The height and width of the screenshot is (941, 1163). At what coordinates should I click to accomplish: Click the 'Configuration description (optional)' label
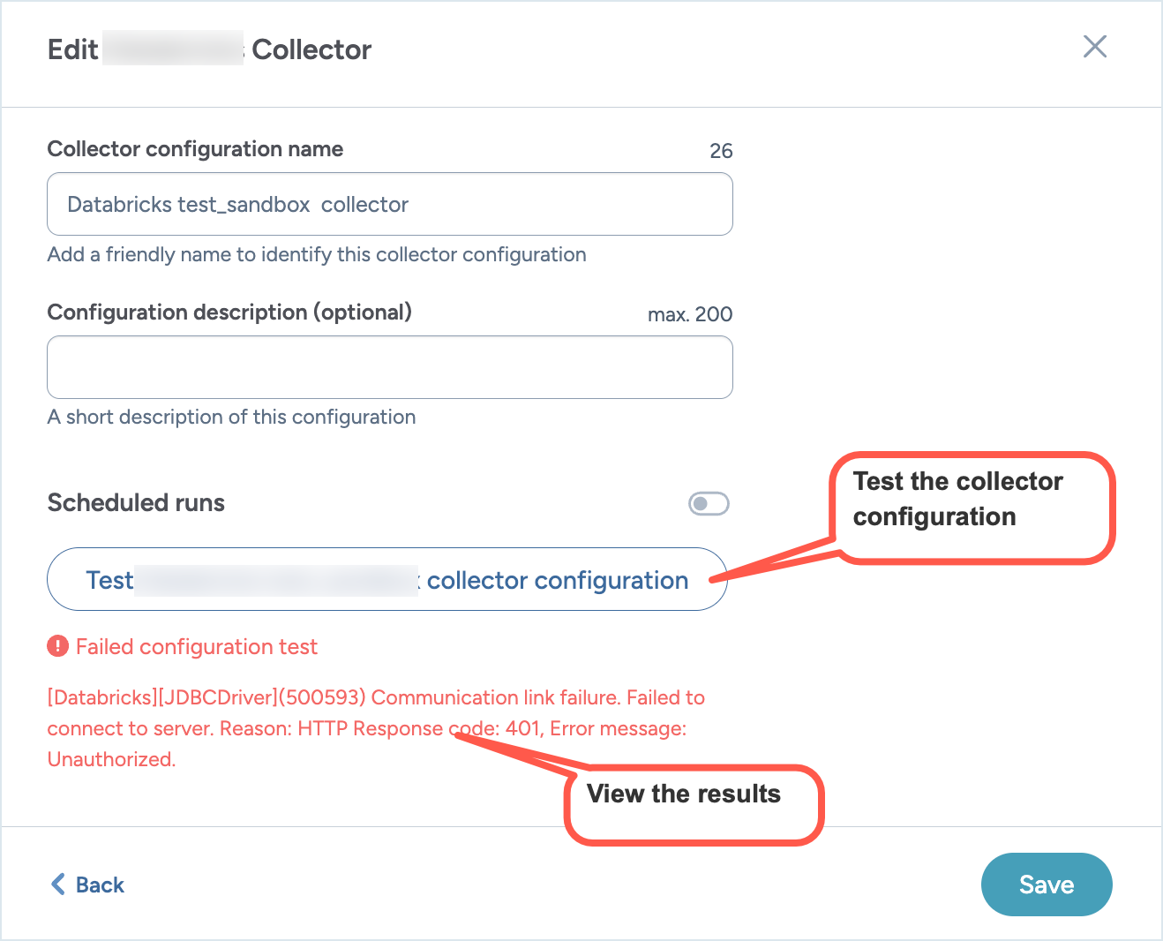tap(229, 312)
